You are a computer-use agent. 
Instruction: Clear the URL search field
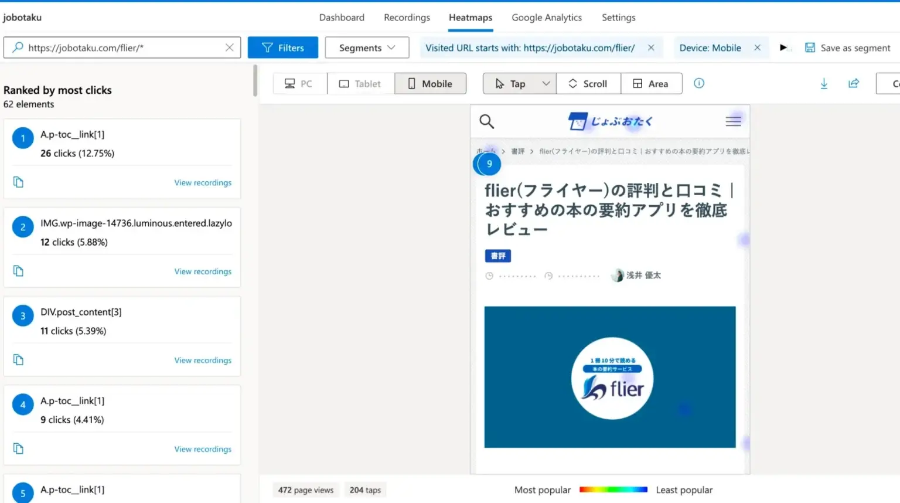pyautogui.click(x=230, y=47)
